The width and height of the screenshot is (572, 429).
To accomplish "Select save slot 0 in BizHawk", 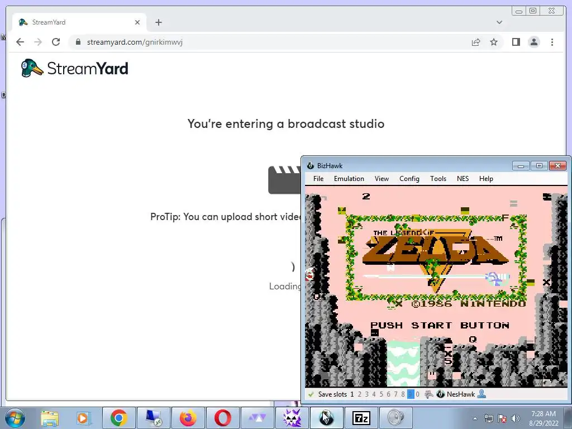I will (x=418, y=394).
